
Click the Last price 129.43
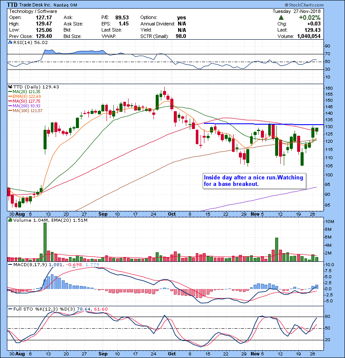click(x=312, y=30)
